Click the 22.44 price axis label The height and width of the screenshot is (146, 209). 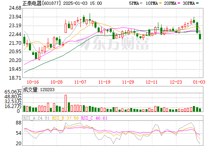15,34
